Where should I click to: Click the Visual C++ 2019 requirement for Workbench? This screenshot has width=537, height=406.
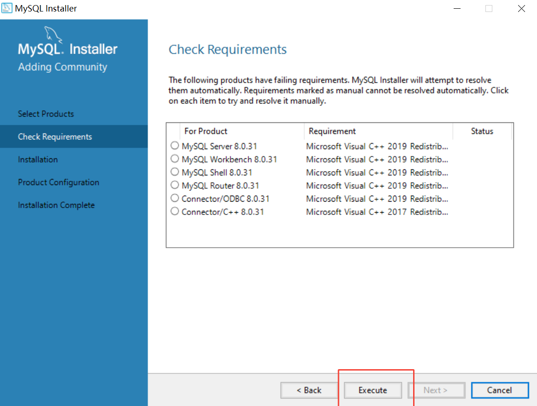click(377, 160)
